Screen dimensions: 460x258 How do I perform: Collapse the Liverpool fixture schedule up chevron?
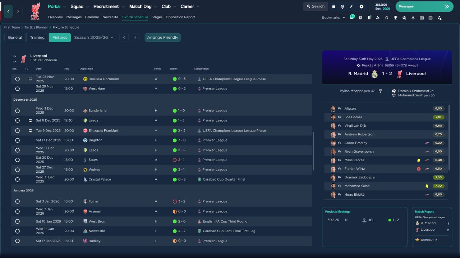tap(15, 57)
